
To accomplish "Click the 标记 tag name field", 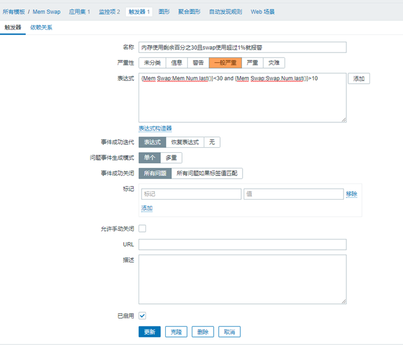I will [191, 194].
